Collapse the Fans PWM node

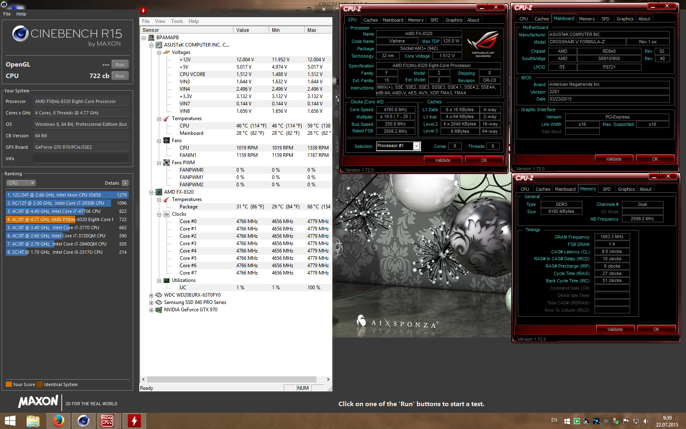(x=159, y=163)
